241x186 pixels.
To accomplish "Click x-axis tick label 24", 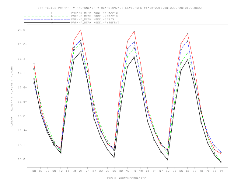I will click(x=87, y=171).
